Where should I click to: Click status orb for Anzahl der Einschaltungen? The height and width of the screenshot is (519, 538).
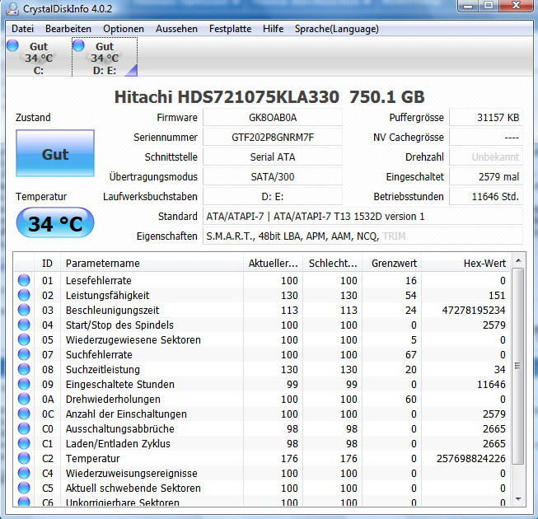(24, 414)
